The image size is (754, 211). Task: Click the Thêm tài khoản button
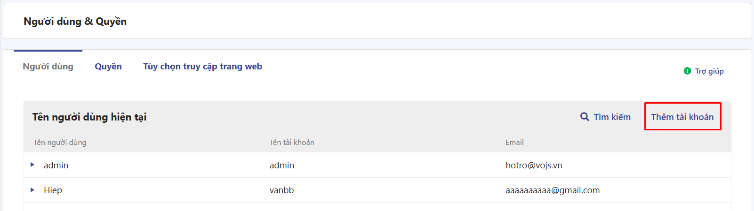point(682,117)
